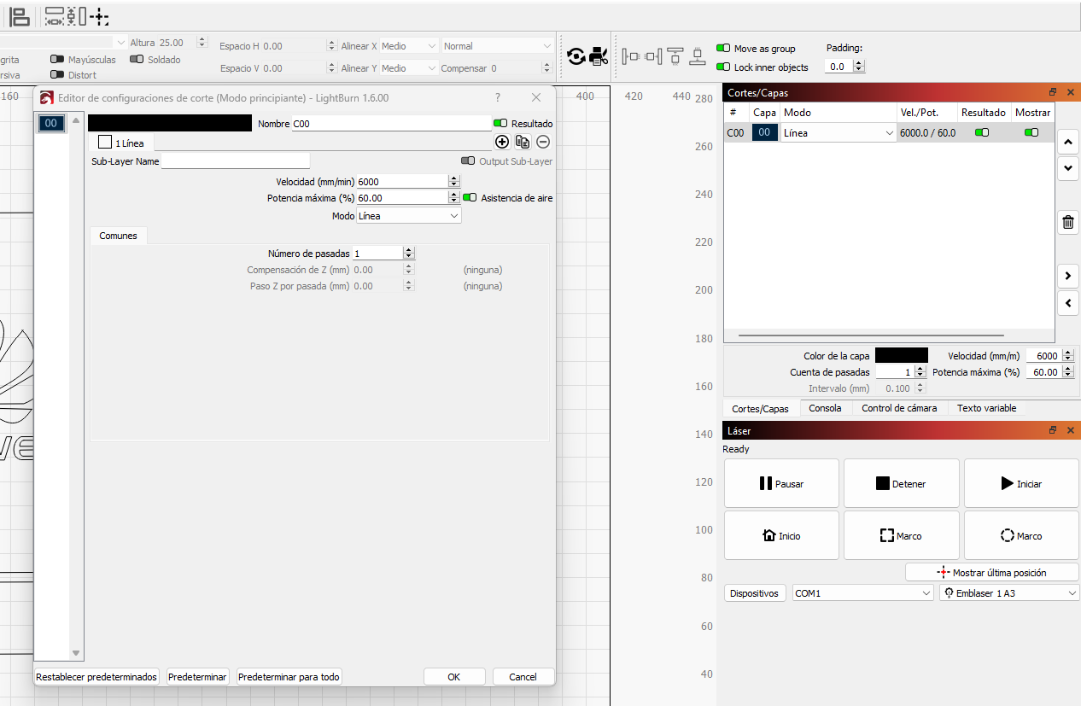This screenshot has width=1081, height=706.
Task: Toggle Resultado switch in cut settings editor
Action: click(500, 124)
